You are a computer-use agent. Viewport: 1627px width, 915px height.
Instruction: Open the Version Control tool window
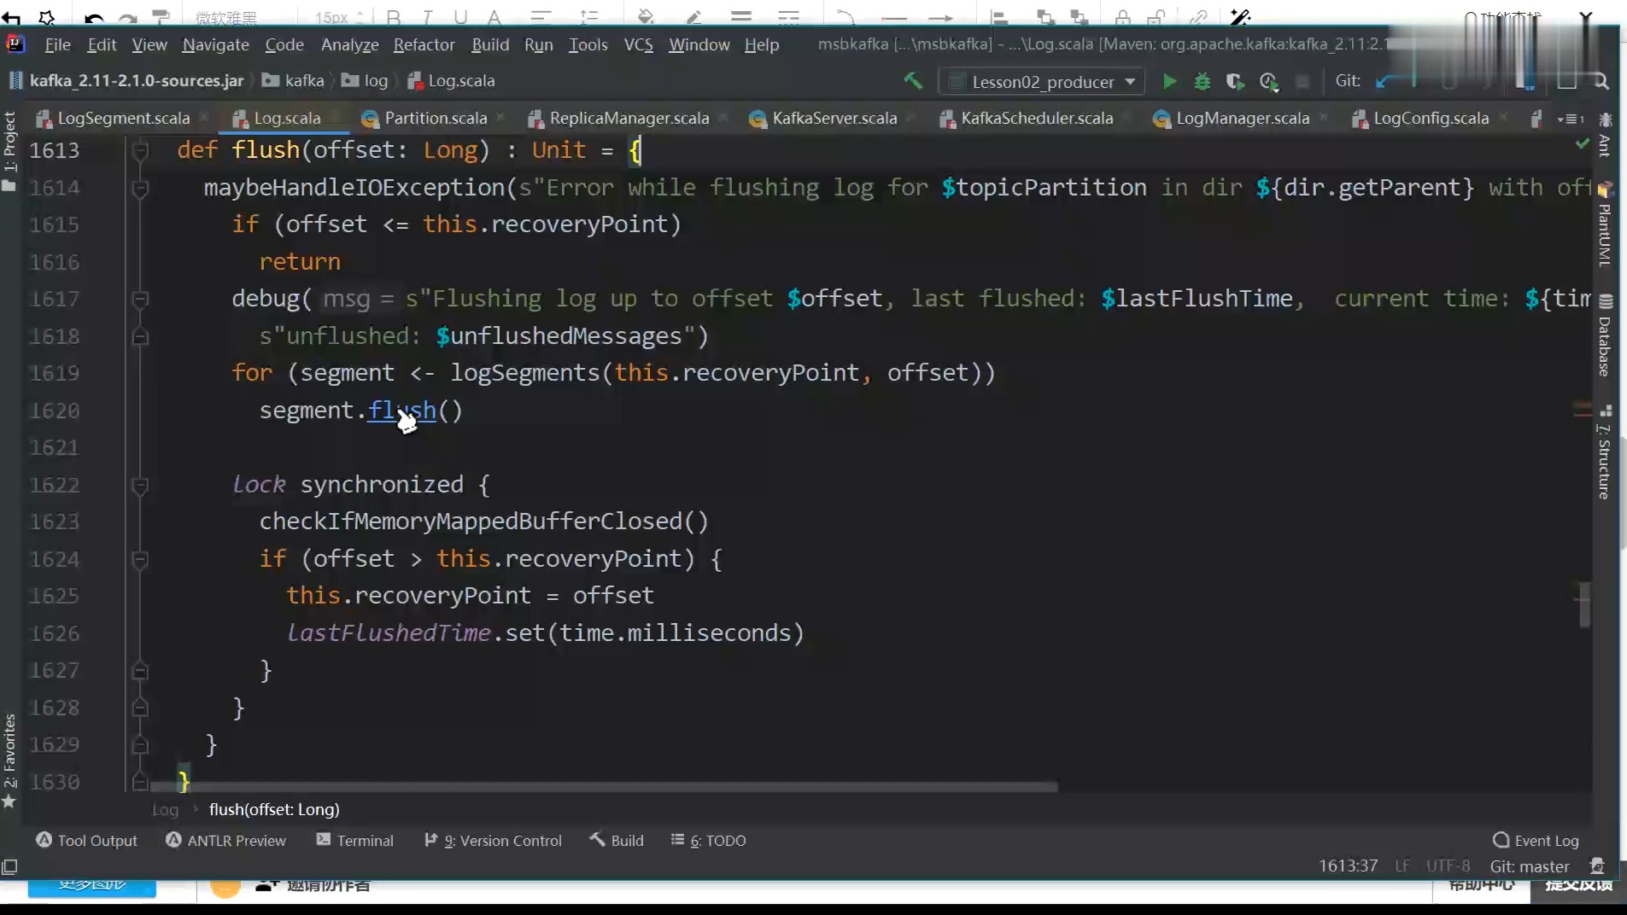tap(493, 841)
